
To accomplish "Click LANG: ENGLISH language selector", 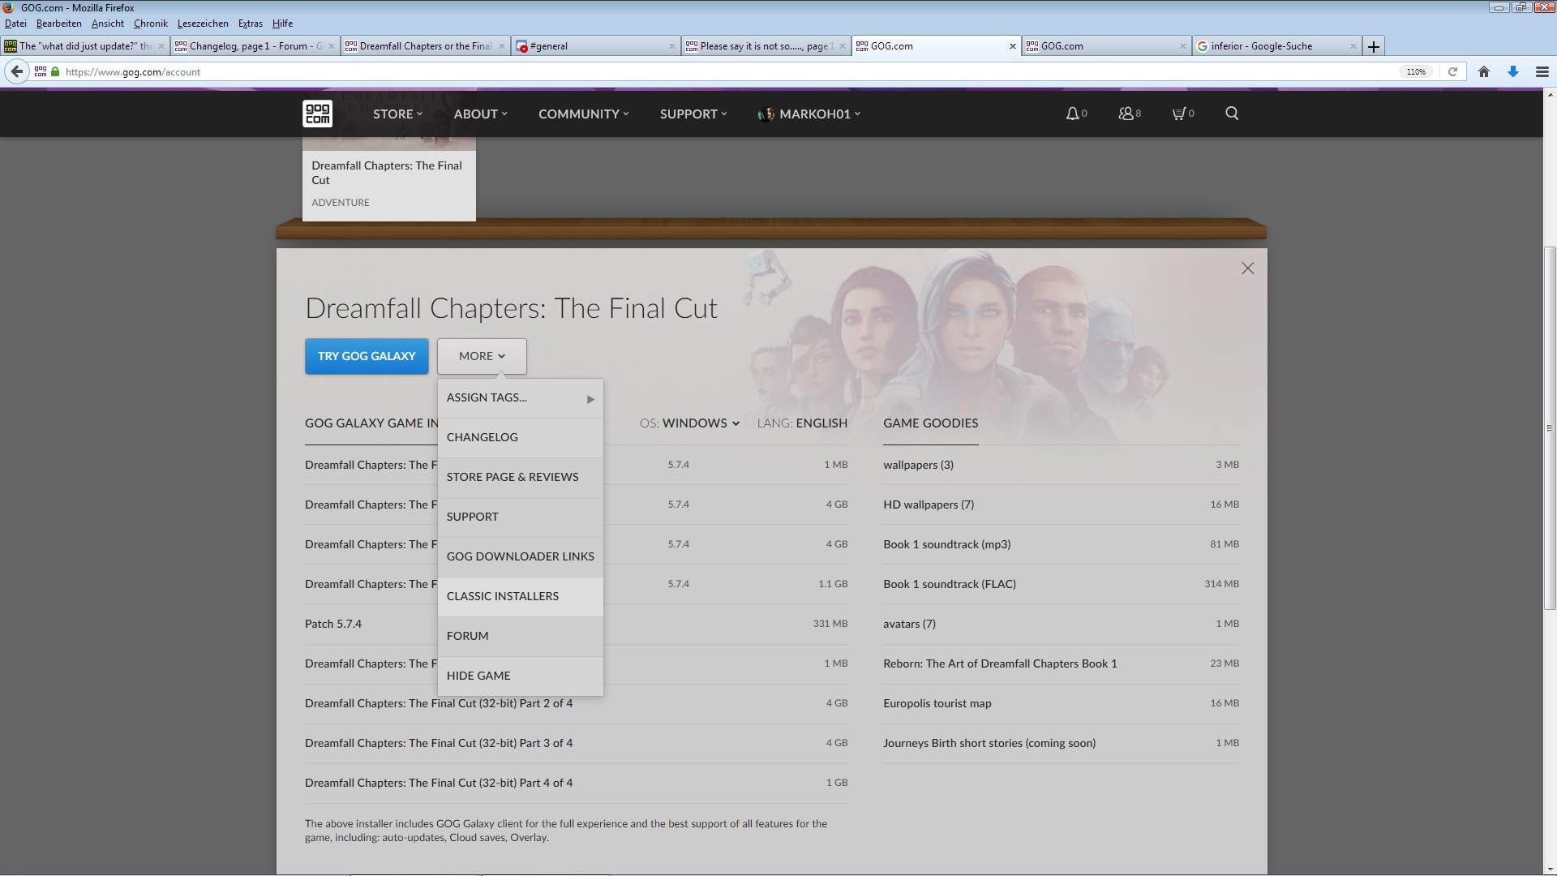I will [x=802, y=423].
